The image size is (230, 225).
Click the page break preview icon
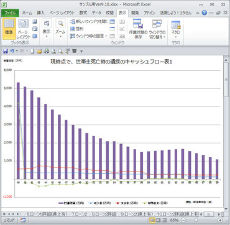coord(35,21)
